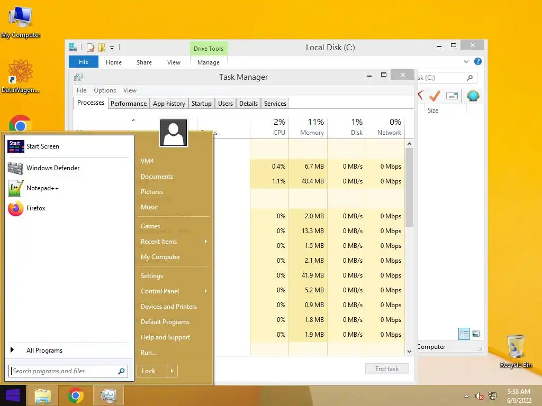
Task: Click the Explorer help question mark icon
Action: click(478, 61)
